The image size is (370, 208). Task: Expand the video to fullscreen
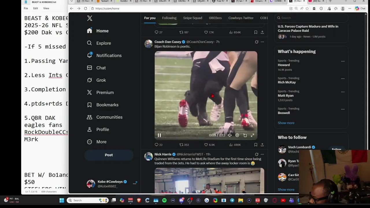(x=252, y=135)
